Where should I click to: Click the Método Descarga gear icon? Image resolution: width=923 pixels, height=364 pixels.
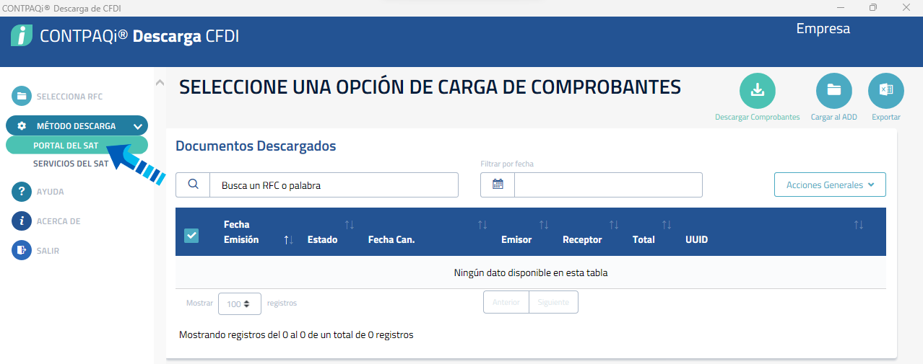[22, 125]
